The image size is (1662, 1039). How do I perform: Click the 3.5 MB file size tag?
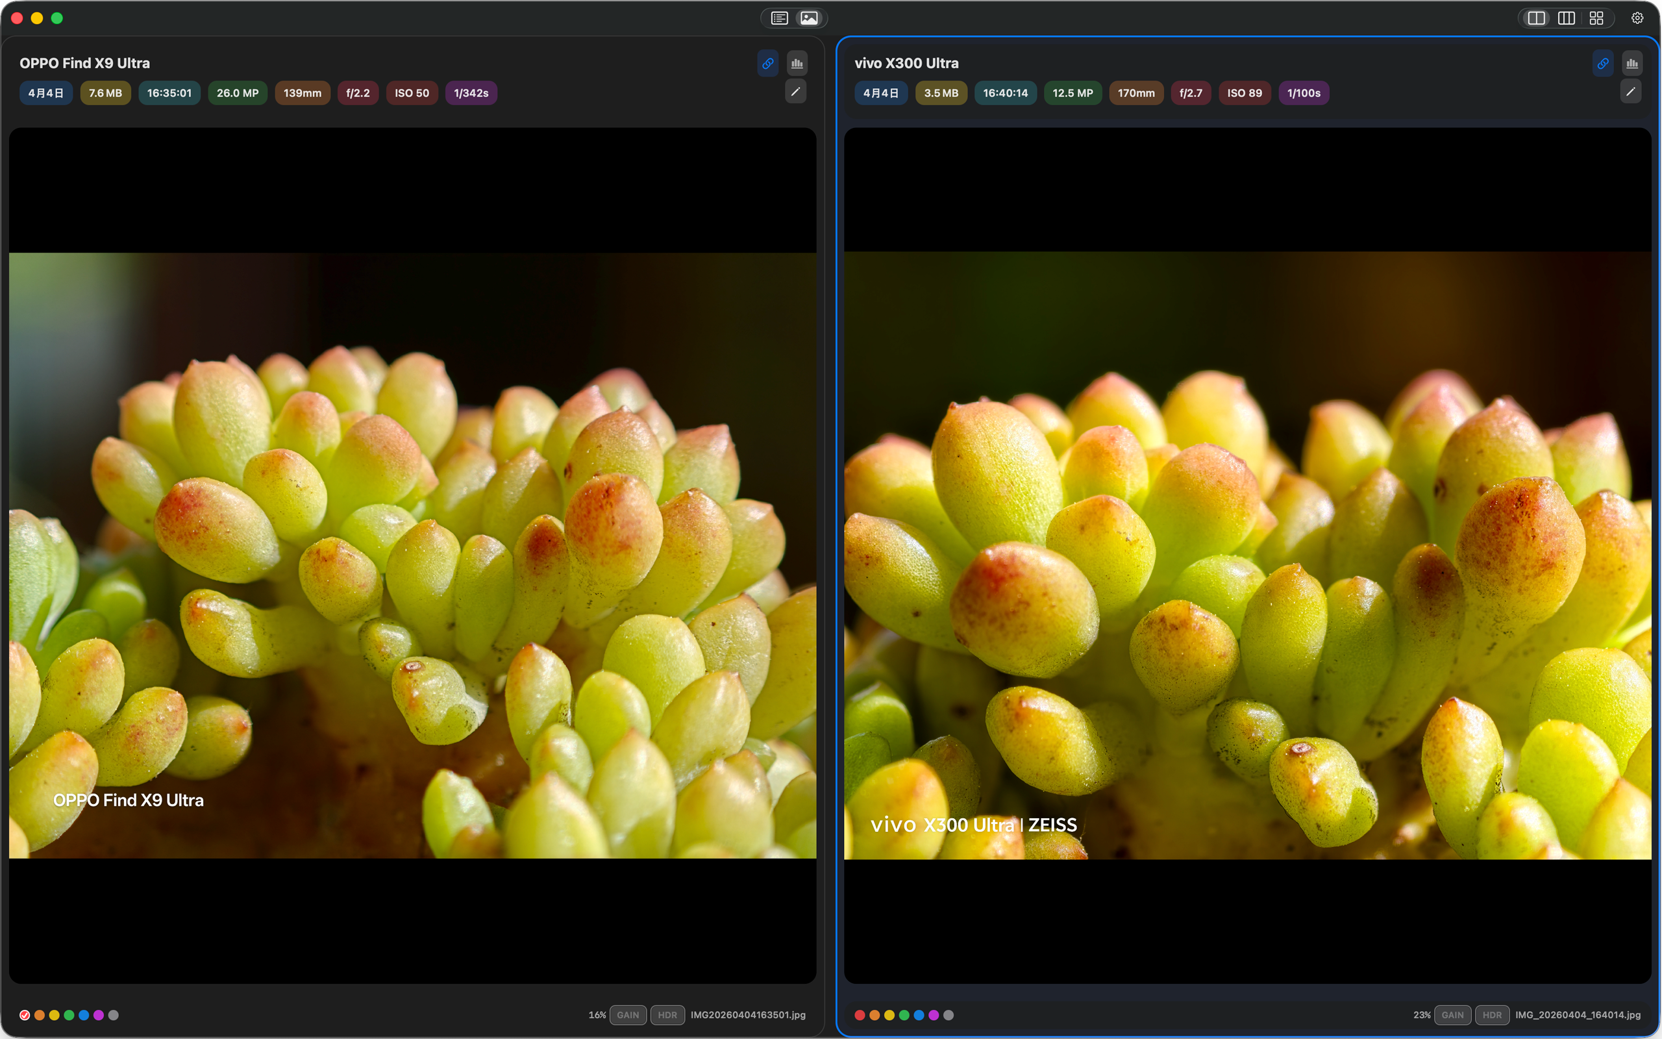[941, 93]
